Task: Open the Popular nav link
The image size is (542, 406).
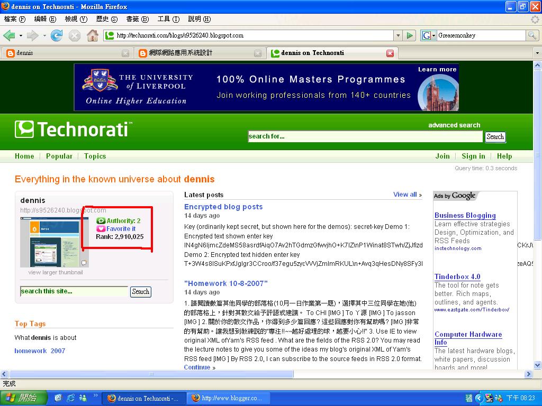Action: [x=59, y=156]
